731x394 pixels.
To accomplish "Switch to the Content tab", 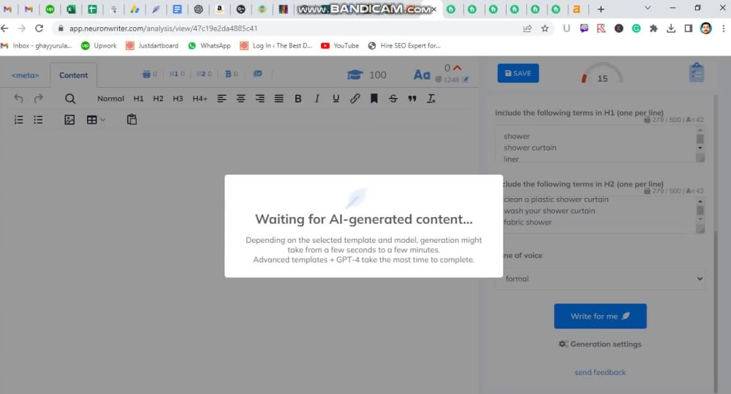I will click(73, 75).
